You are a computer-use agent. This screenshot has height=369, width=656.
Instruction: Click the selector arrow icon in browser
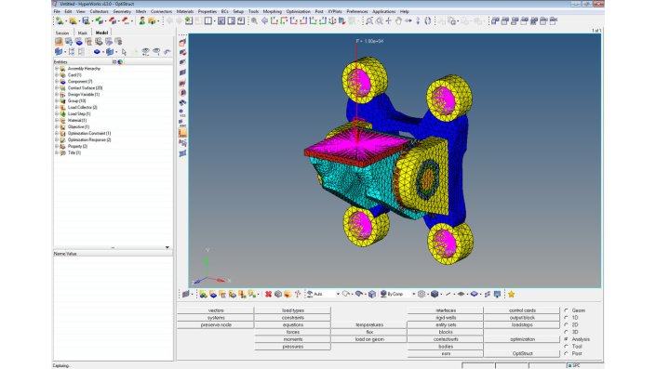[124, 52]
